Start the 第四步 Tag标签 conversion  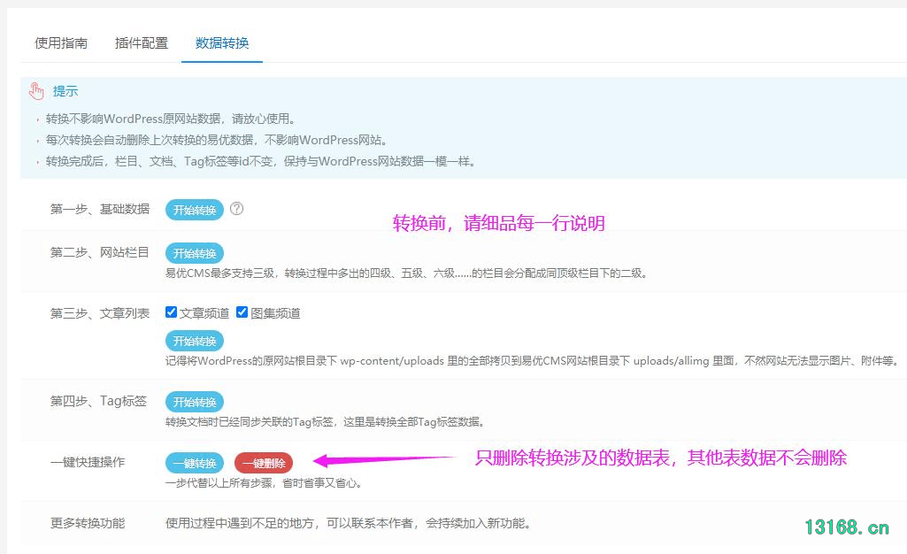[195, 402]
